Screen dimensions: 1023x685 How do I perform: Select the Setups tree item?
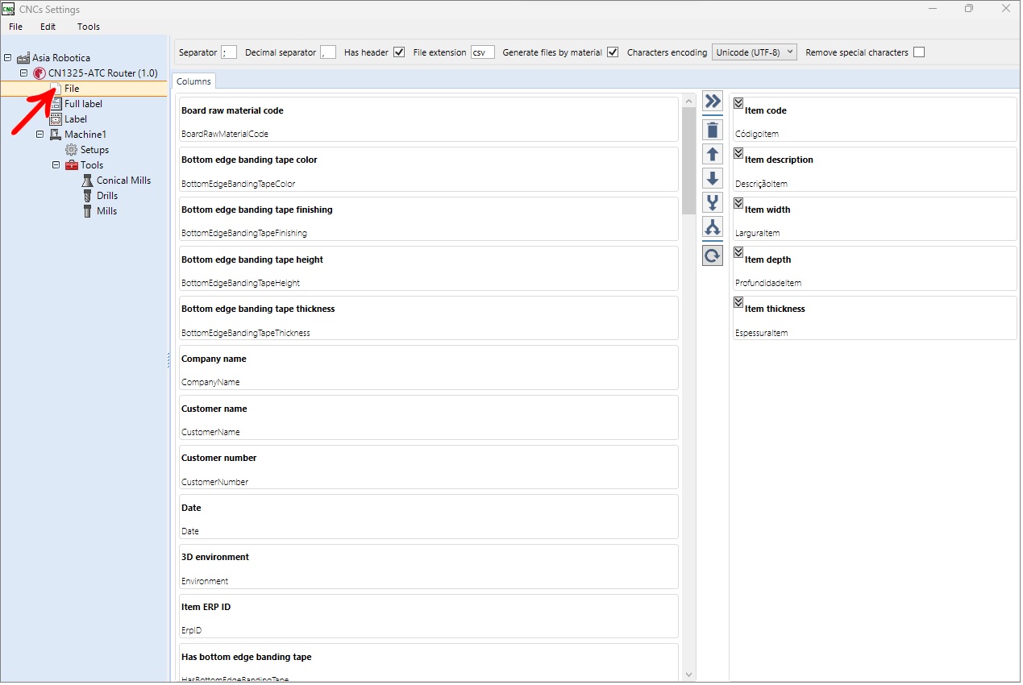tap(94, 150)
